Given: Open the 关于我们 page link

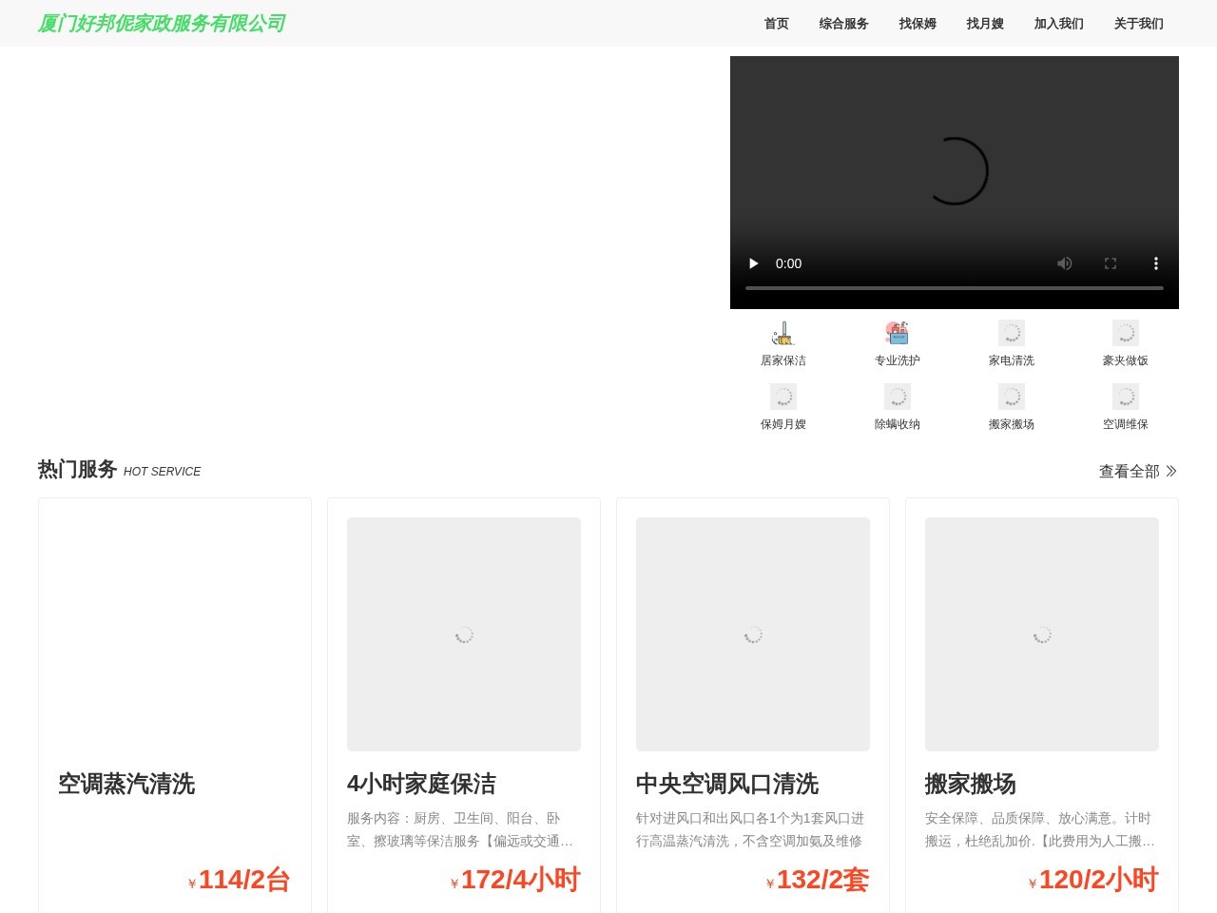Looking at the screenshot, I should pyautogui.click(x=1138, y=24).
